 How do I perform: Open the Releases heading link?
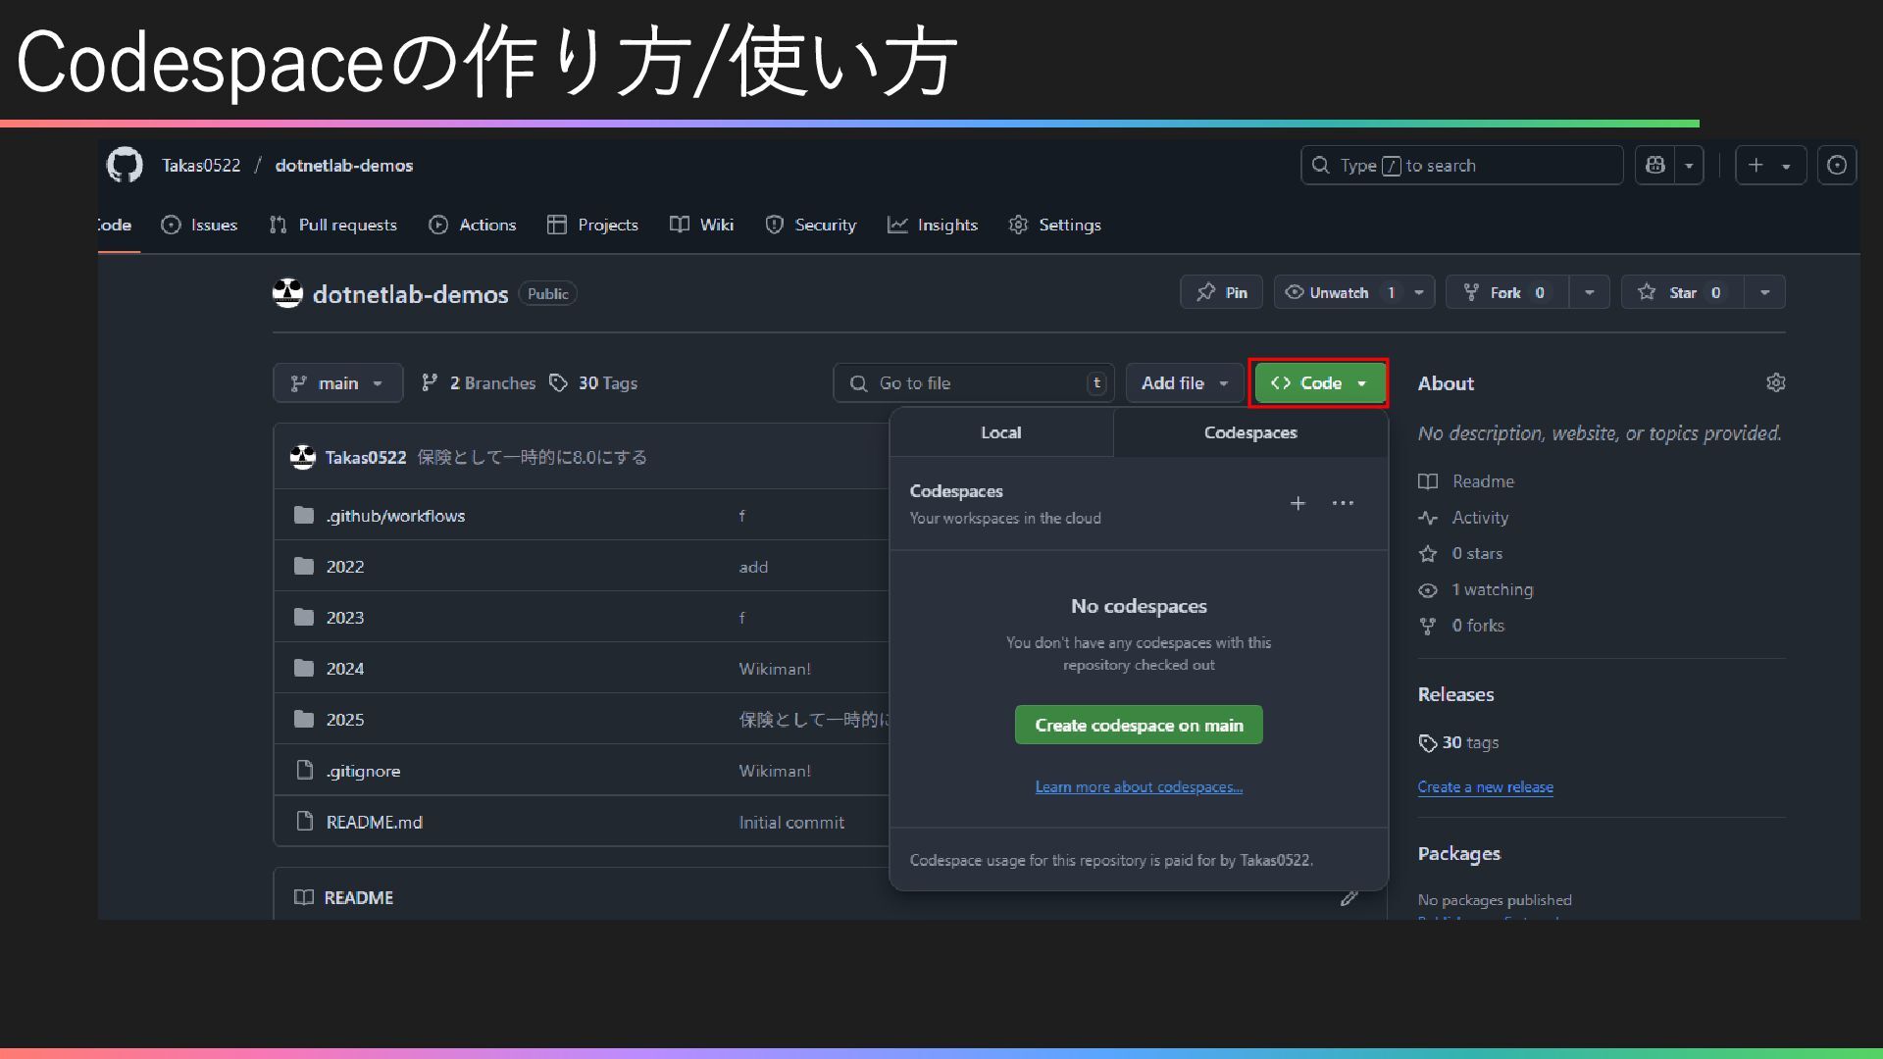tap(1455, 694)
